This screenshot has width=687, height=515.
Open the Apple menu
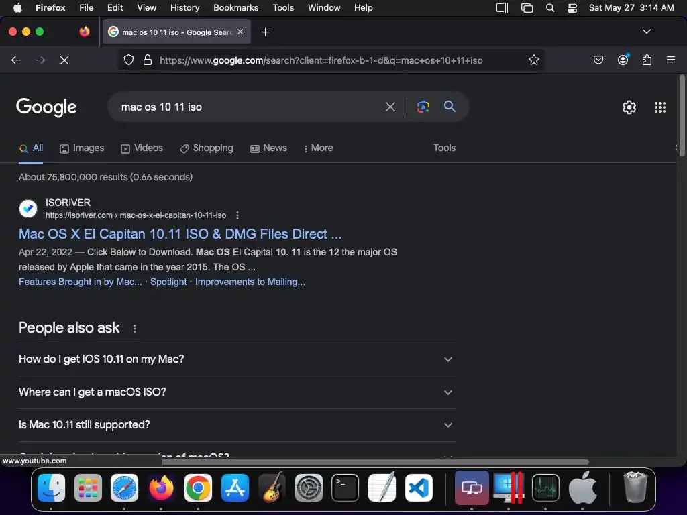(17, 7)
